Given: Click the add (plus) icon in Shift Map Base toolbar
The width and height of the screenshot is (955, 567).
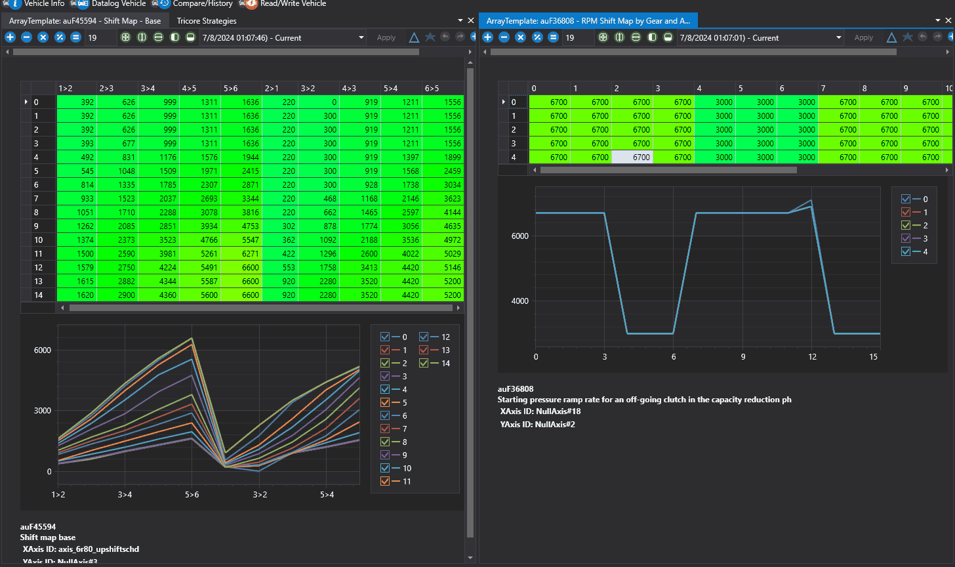Looking at the screenshot, I should 10,37.
